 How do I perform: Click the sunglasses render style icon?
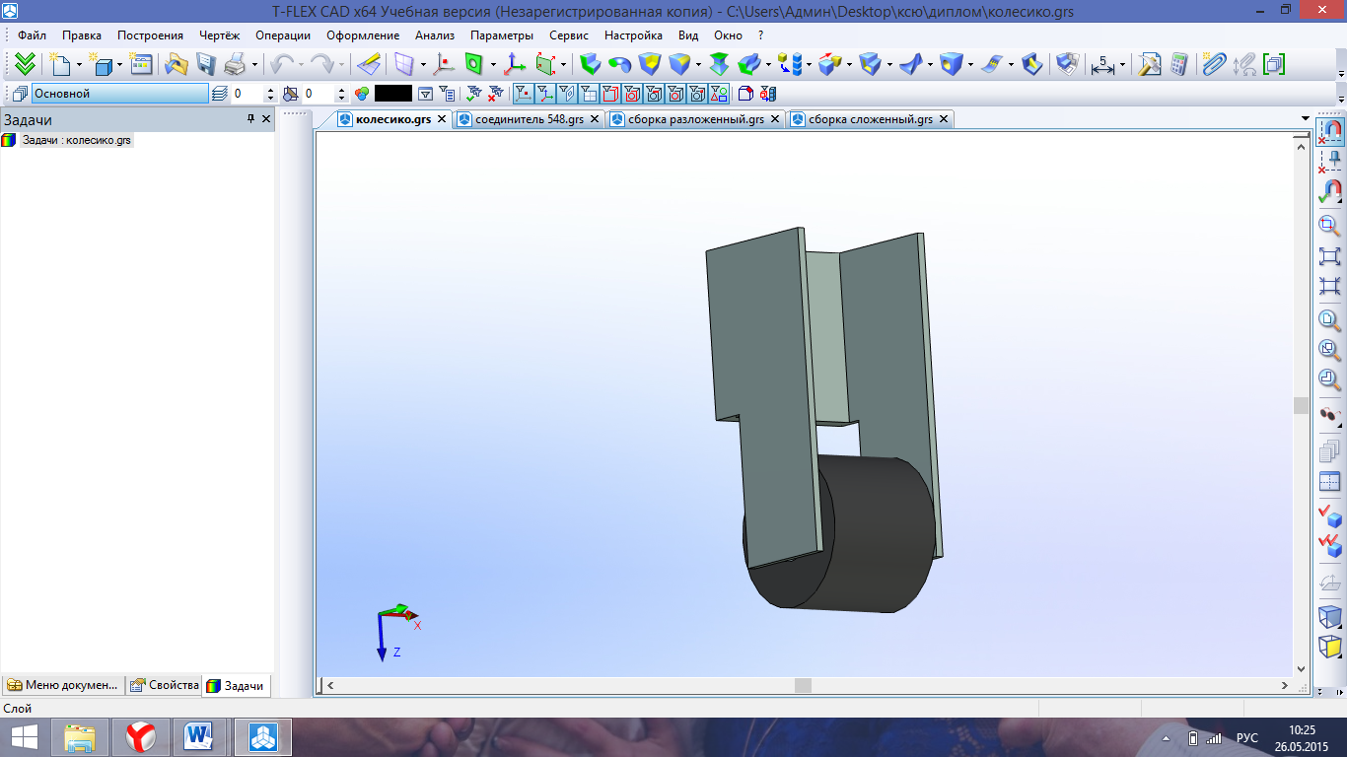click(1330, 415)
